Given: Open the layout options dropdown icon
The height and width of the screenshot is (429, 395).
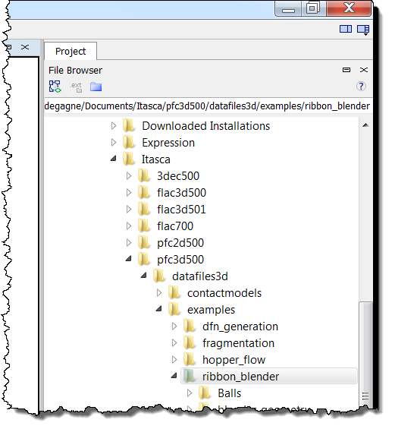Looking at the screenshot, I should 363,30.
